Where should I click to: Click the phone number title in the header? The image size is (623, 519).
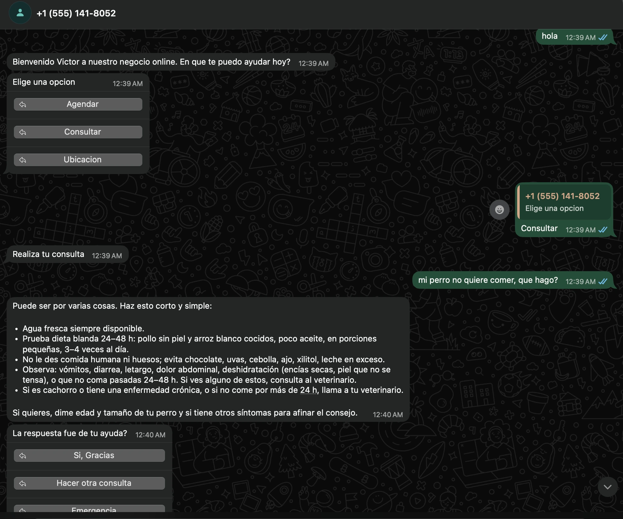(x=76, y=13)
